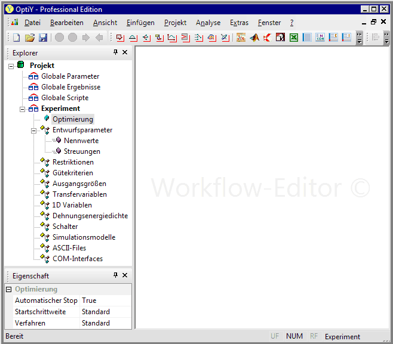This screenshot has width=393, height=344.
Task: Click the Verfahren Standard value field
Action: [x=105, y=323]
